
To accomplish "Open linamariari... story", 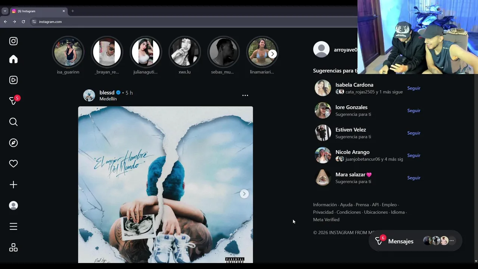I will click(x=262, y=52).
